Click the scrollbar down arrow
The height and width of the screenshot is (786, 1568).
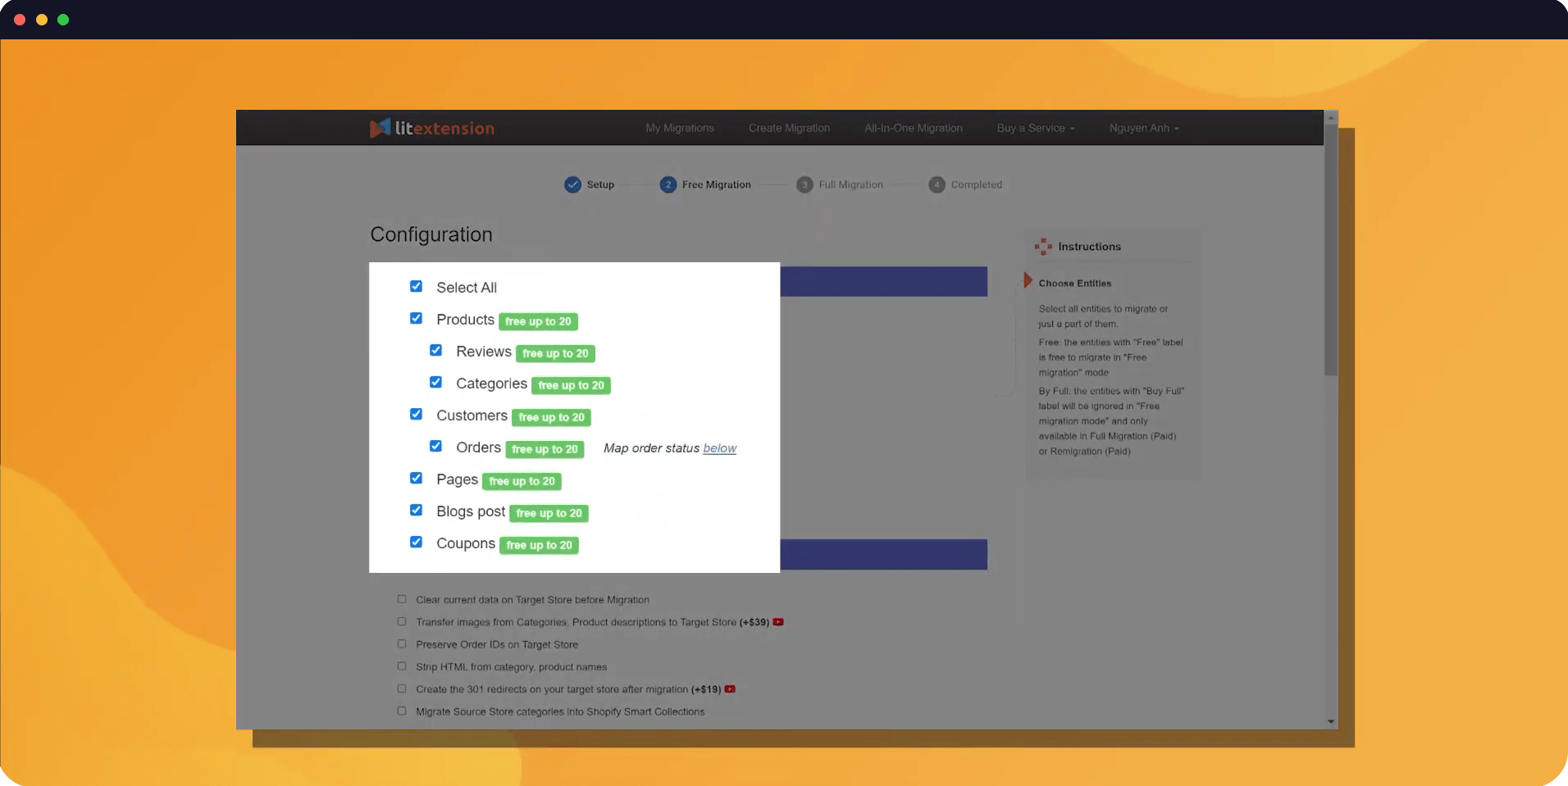click(x=1331, y=722)
